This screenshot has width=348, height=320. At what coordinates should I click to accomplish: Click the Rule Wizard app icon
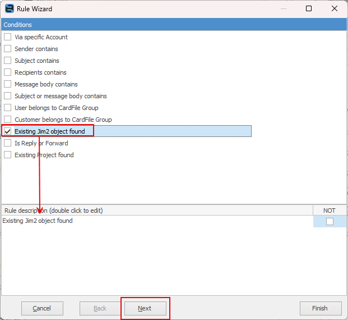pos(10,8)
